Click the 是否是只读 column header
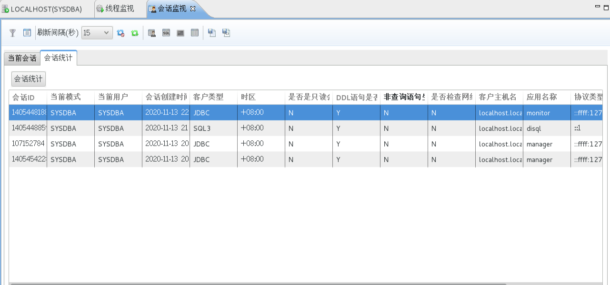 coord(309,97)
